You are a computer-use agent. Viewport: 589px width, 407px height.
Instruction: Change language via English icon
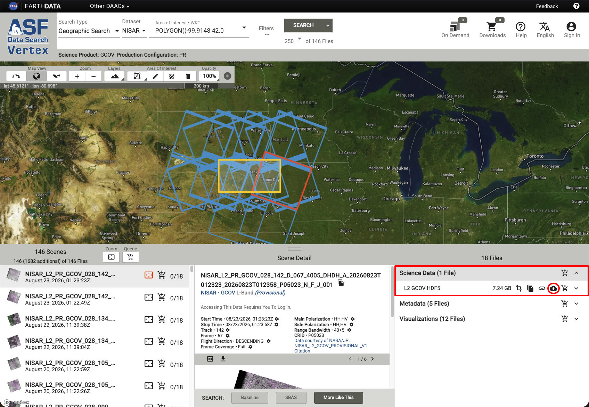click(x=545, y=29)
